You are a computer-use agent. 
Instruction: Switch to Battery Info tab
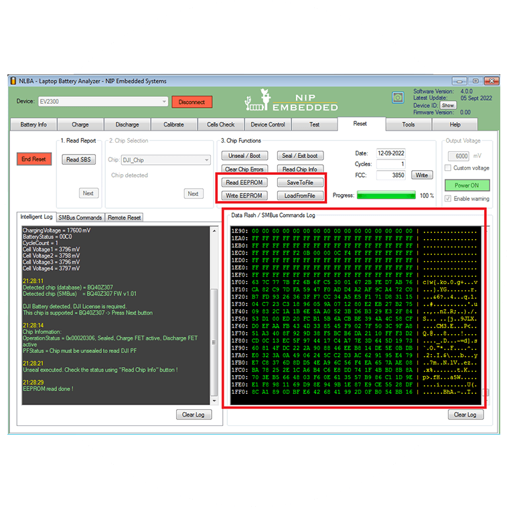(33, 125)
